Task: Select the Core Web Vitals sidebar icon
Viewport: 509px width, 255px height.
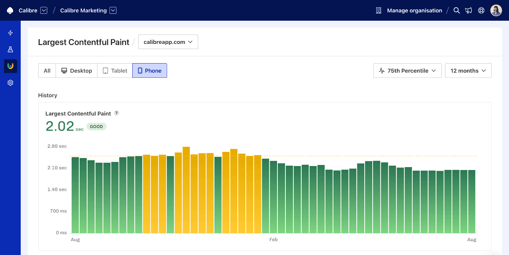Action: tap(10, 66)
